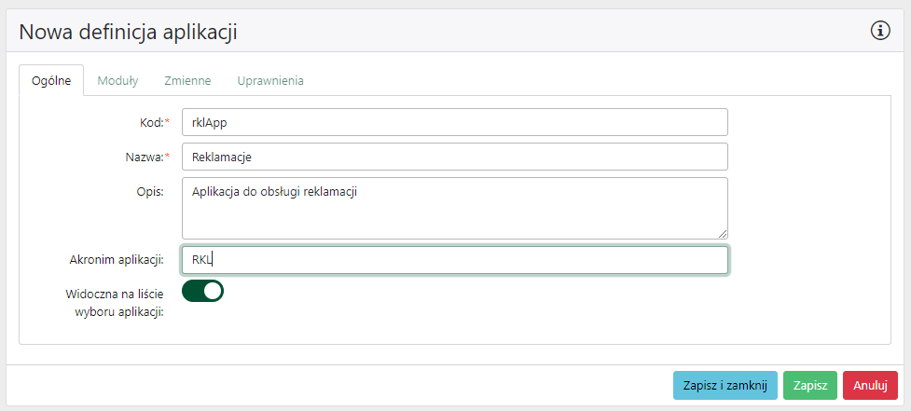This screenshot has width=911, height=411.
Task: Click the Opis field label
Action: [x=149, y=191]
